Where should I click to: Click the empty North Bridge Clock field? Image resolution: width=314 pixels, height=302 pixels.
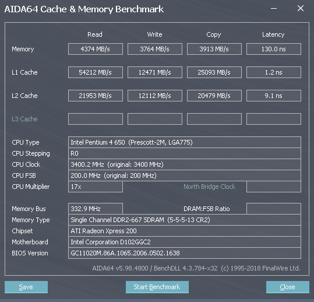(x=274, y=187)
